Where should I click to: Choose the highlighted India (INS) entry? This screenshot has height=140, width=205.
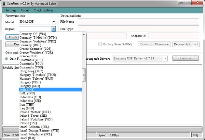(50, 90)
